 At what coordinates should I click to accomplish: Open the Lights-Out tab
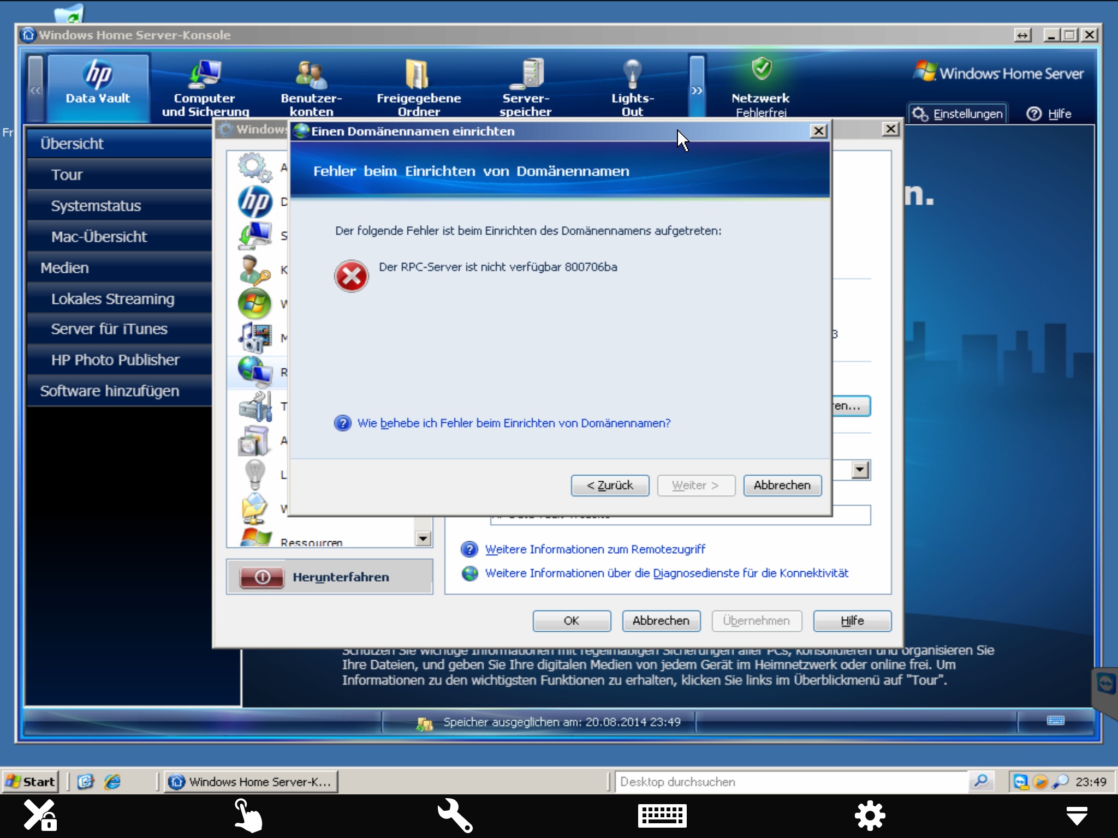pos(632,87)
